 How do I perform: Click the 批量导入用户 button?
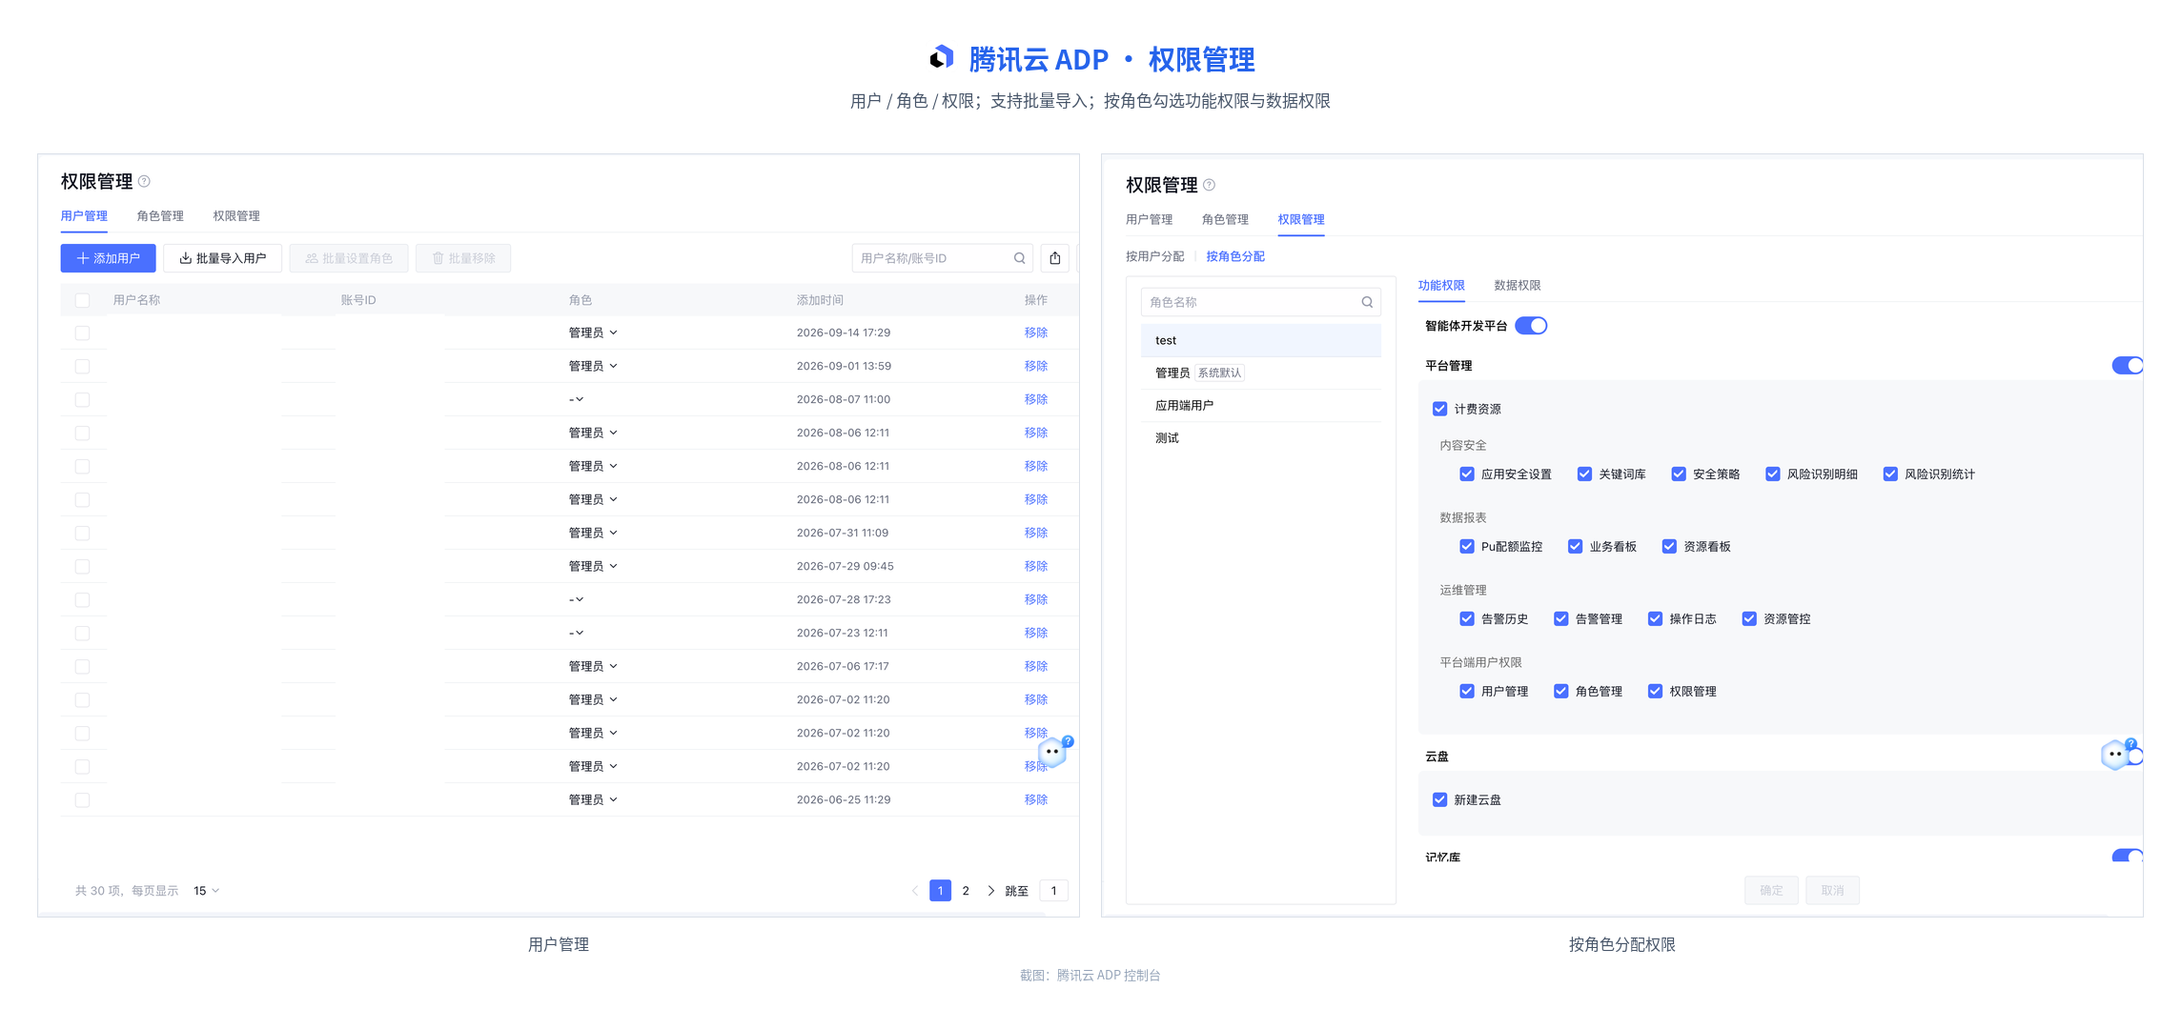pos(222,258)
